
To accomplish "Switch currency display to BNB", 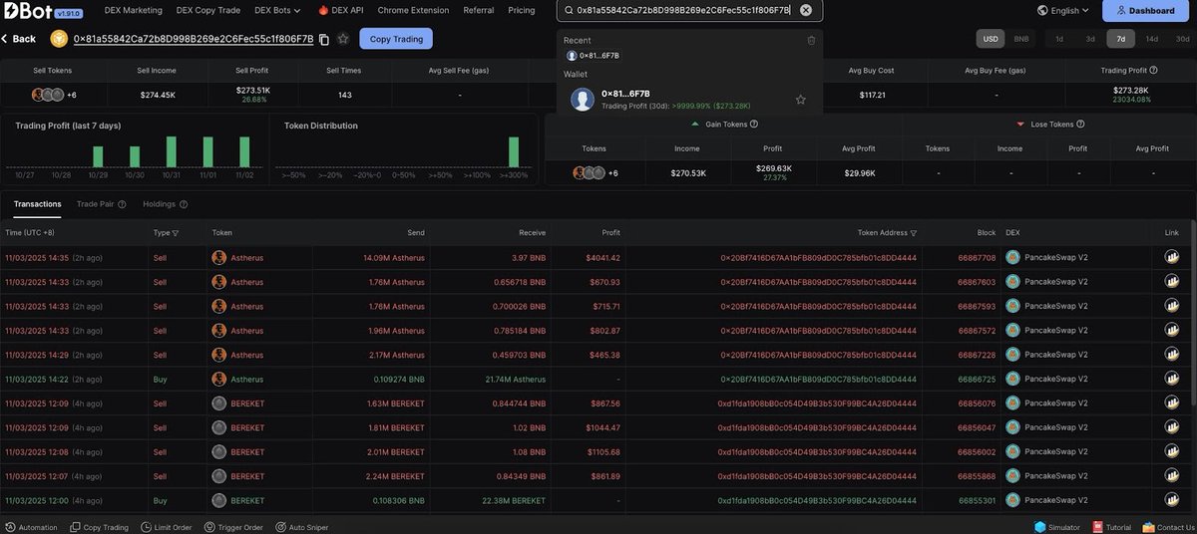I will point(1020,39).
